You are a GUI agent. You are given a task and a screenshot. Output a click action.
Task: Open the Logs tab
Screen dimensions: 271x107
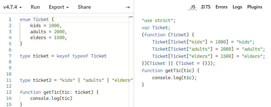237,7
